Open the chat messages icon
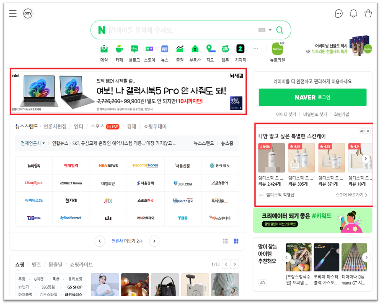Screen dimensions: 381x305 click(338, 13)
